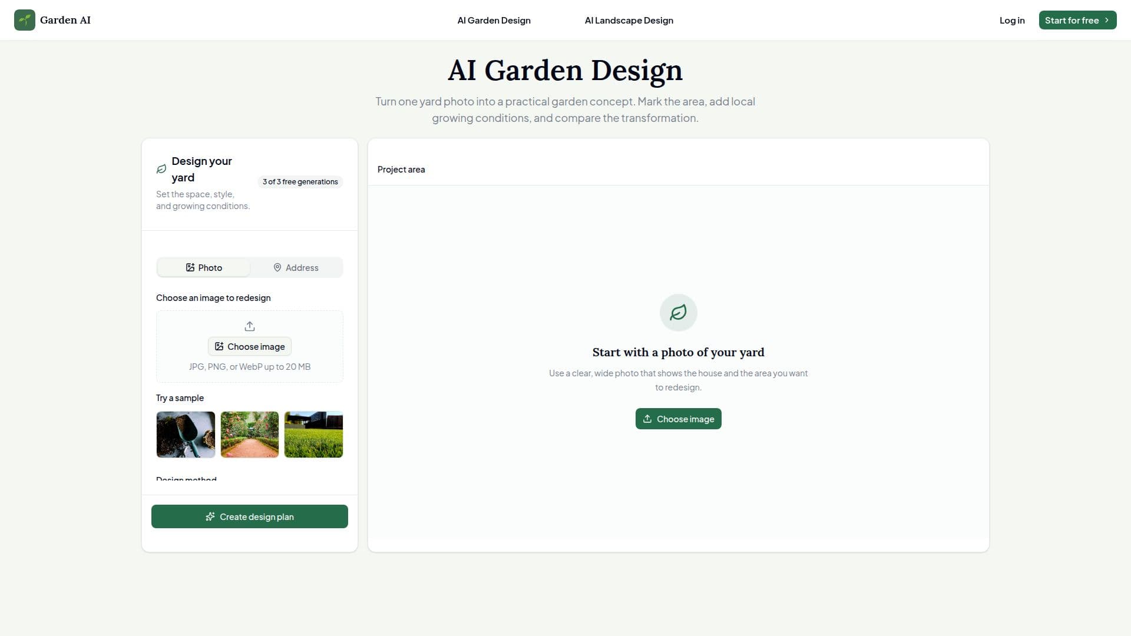
Task: Open AI Garden Design in the top navigation
Action: [x=494, y=20]
